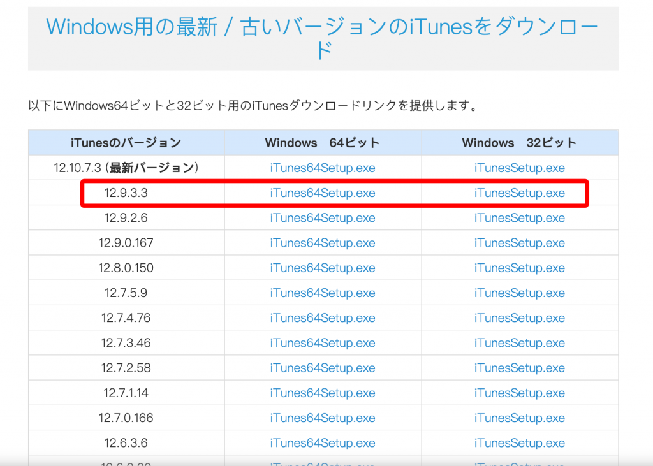Download iTunes64Setup.exe for version 12.7.2.58
The image size is (653, 466).
click(322, 368)
